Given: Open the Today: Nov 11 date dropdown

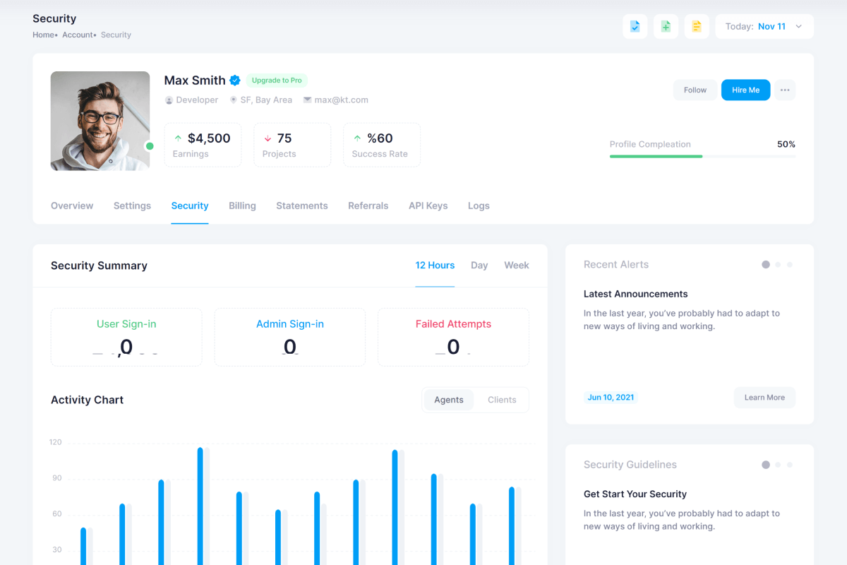Looking at the screenshot, I should click(764, 27).
